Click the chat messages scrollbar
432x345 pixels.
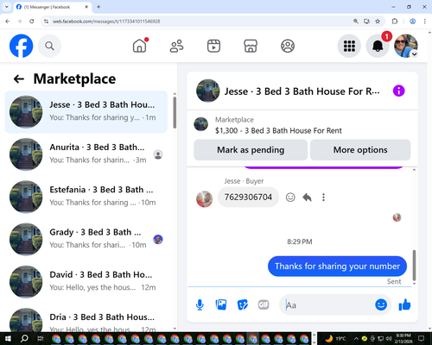point(414,265)
